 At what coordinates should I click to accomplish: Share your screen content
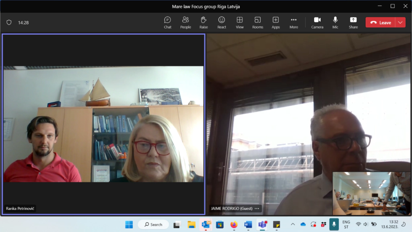point(353,23)
